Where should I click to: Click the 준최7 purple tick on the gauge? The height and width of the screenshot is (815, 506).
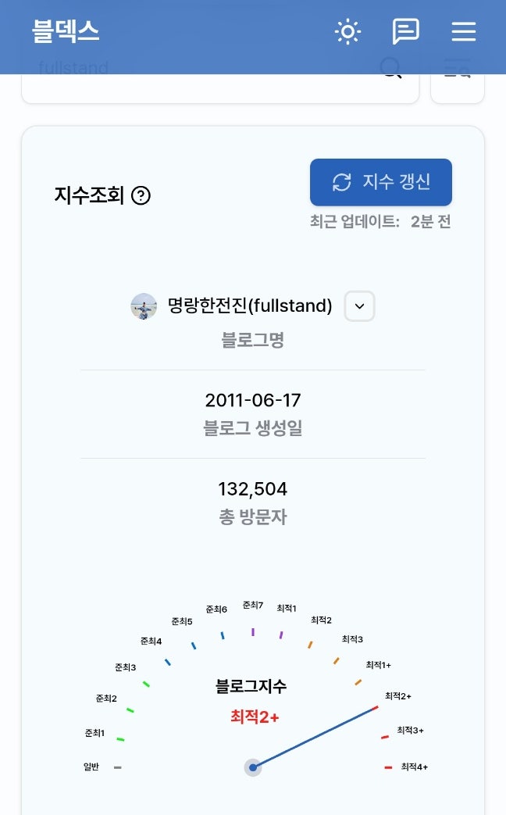pos(253,631)
